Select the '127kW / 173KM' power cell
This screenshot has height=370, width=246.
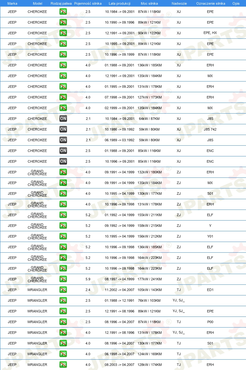[x=149, y=97]
